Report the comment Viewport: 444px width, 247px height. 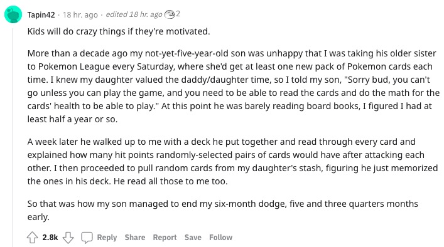165,238
